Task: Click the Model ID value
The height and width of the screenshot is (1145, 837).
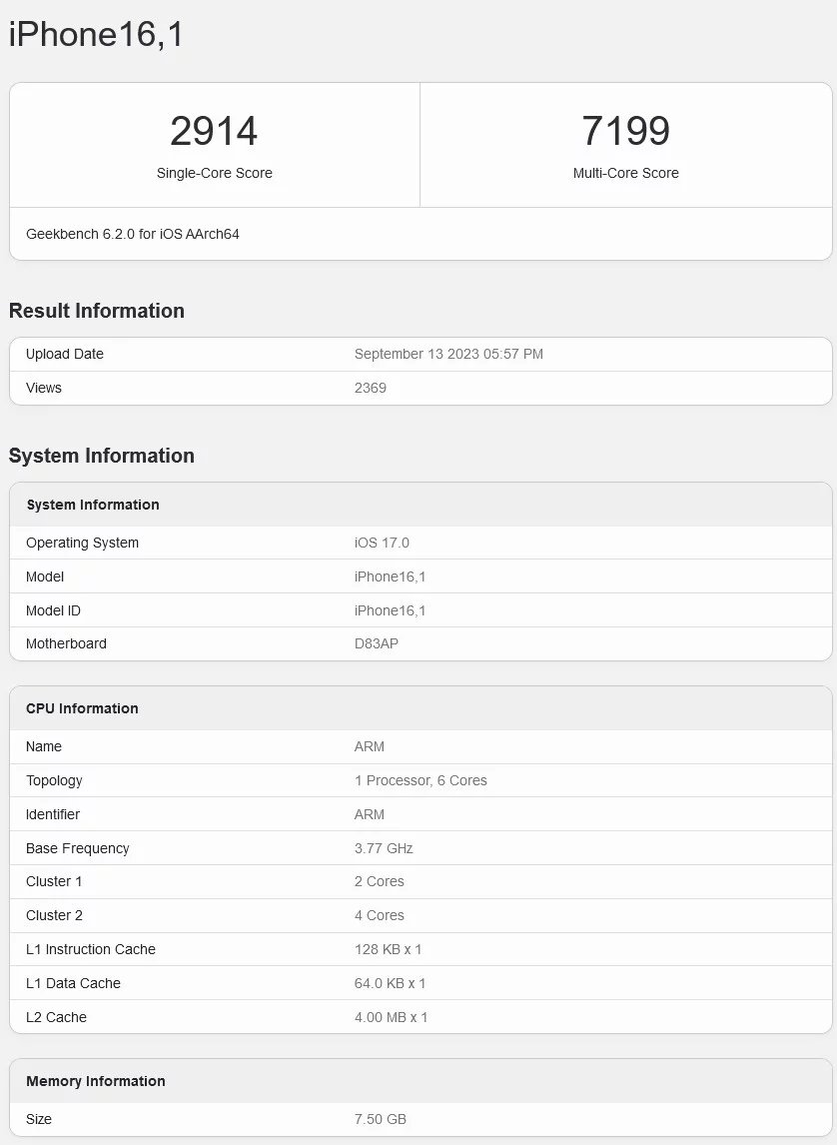Action: pos(390,610)
